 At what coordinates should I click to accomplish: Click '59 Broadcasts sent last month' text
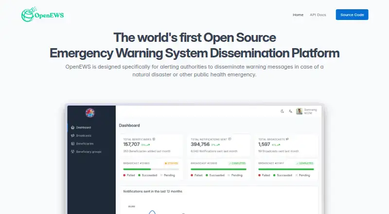pos(279,151)
